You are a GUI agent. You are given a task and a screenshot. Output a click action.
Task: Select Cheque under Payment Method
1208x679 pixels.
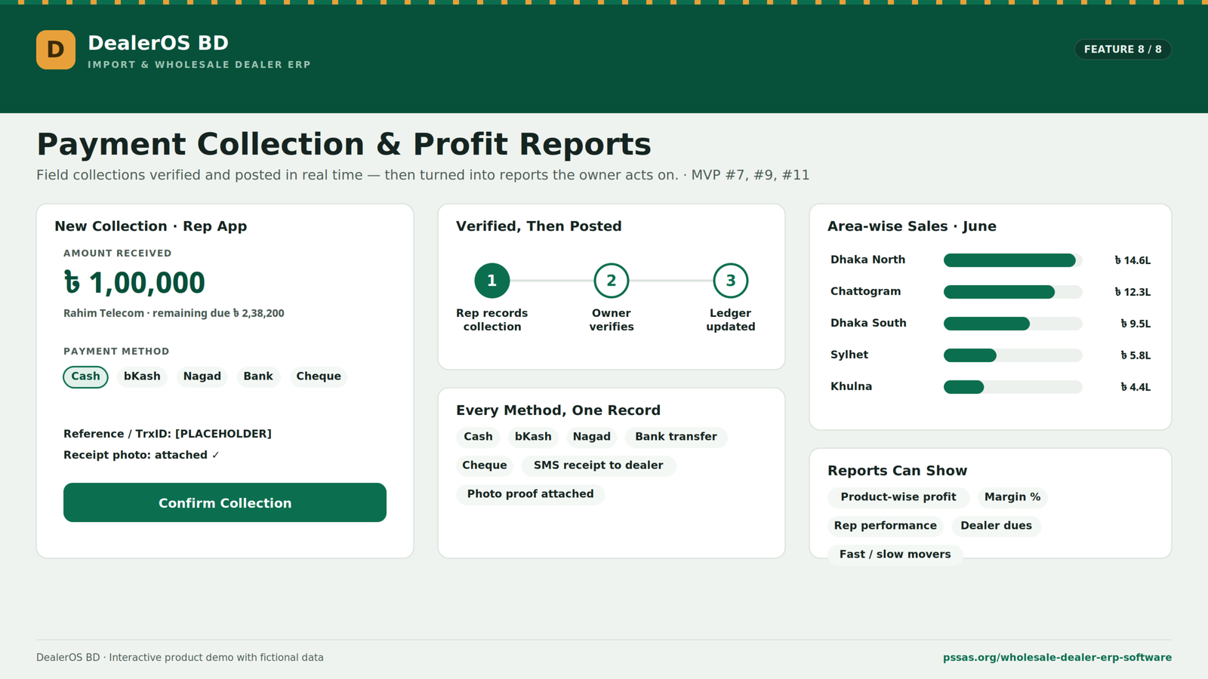tap(319, 376)
